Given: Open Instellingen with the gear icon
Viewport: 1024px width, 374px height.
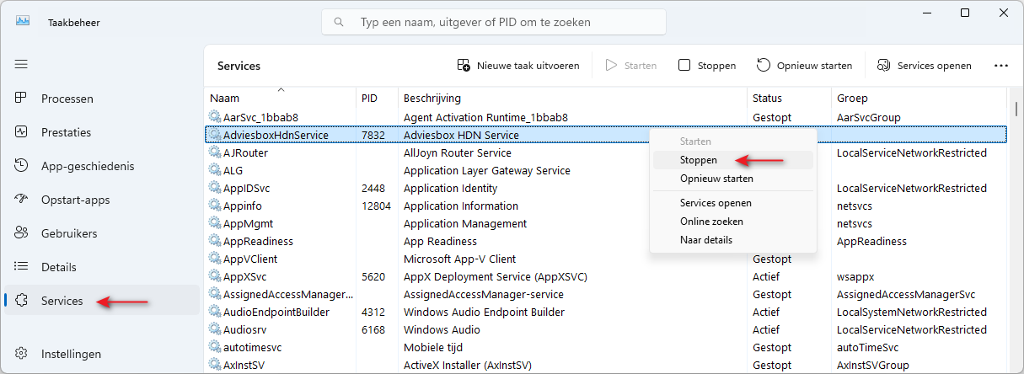Looking at the screenshot, I should (x=101, y=354).
